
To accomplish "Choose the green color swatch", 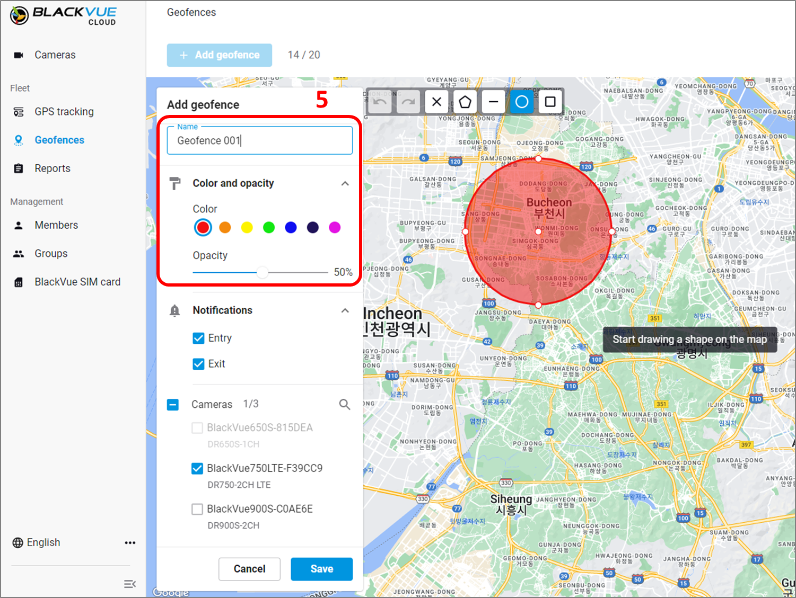I will pos(269,227).
